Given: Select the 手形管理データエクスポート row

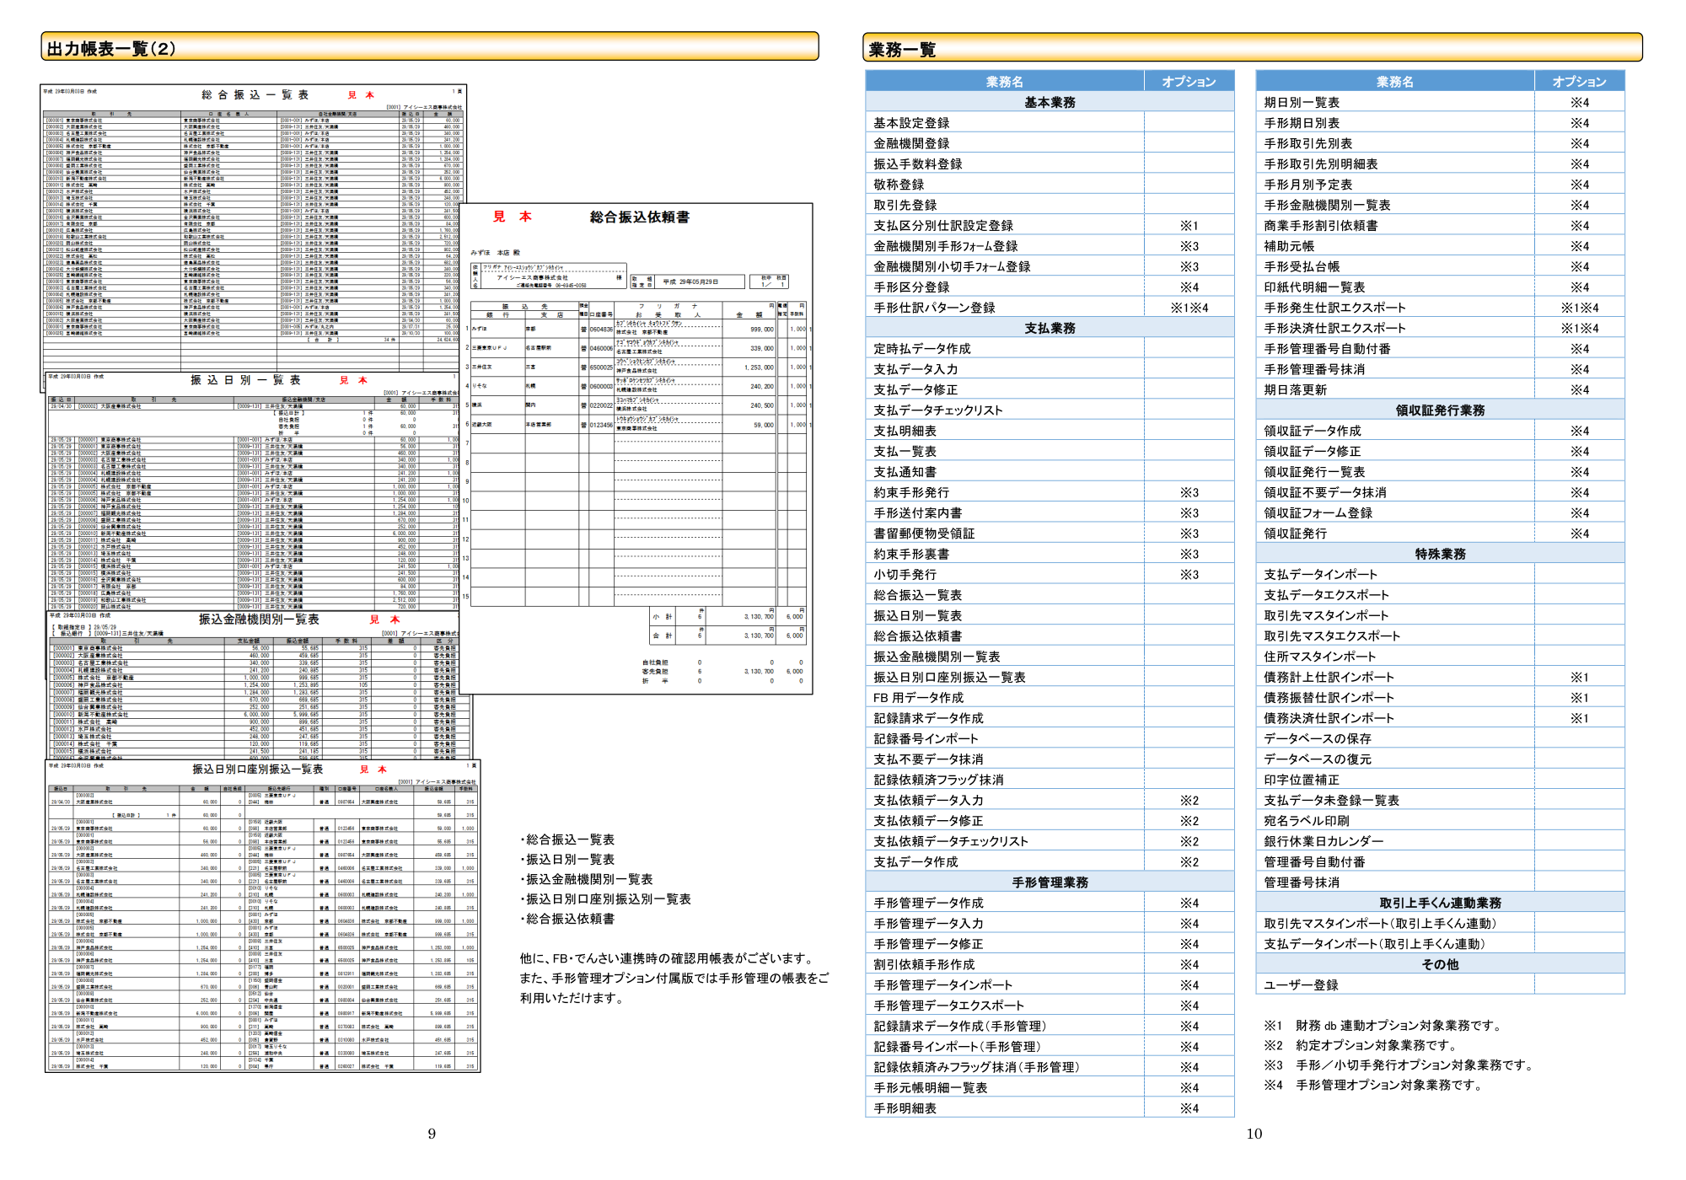Looking at the screenshot, I should pyautogui.click(x=1050, y=1006).
